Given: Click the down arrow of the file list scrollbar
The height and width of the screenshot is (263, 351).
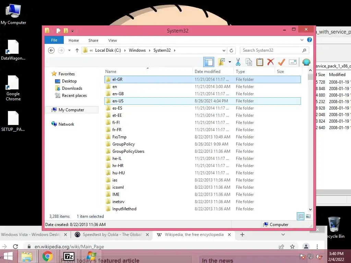Looking at the screenshot, I should point(310,210).
